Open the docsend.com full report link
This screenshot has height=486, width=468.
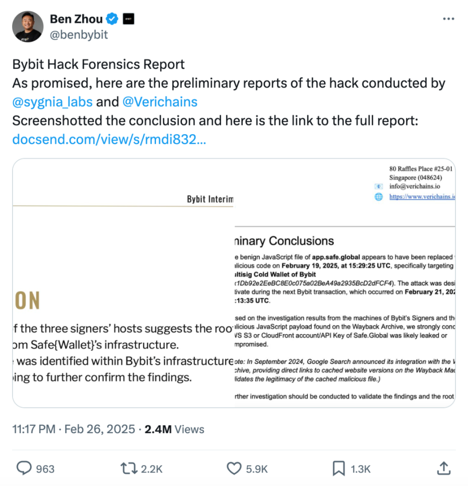click(x=109, y=139)
